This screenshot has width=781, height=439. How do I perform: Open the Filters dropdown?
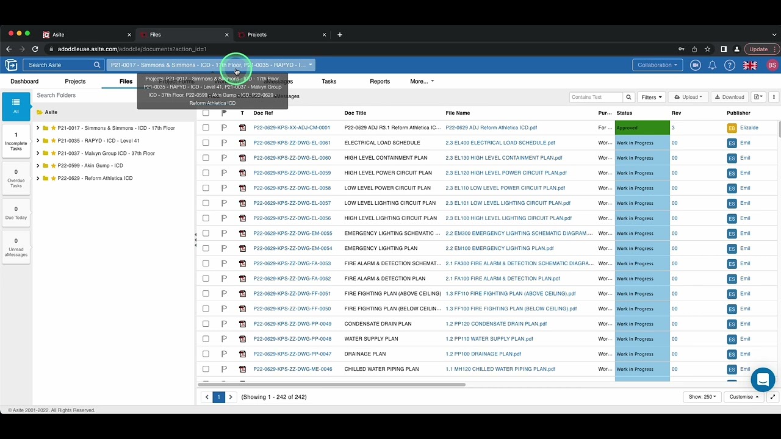coord(652,97)
